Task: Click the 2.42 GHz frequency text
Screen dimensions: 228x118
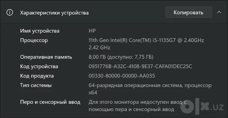Action: [99, 48]
